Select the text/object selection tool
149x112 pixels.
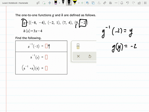(x=38, y=3)
